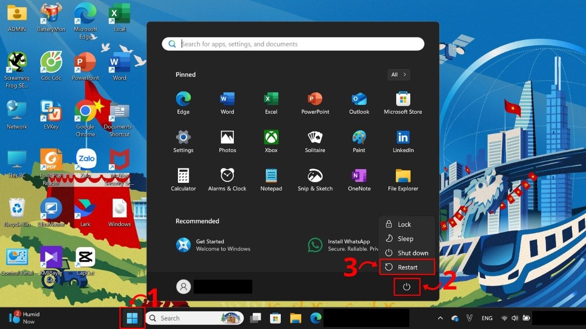
Task: Launch Excel from the Start menu
Action: [x=271, y=100]
